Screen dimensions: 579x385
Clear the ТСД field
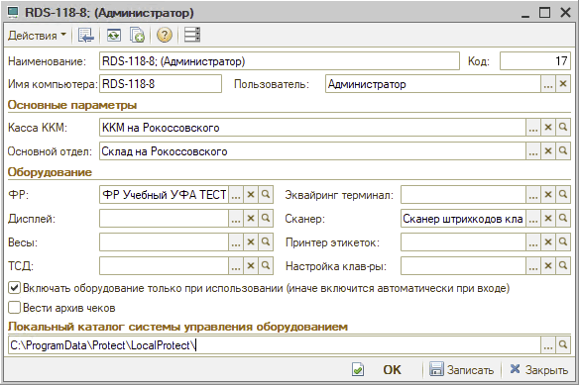pyautogui.click(x=251, y=266)
